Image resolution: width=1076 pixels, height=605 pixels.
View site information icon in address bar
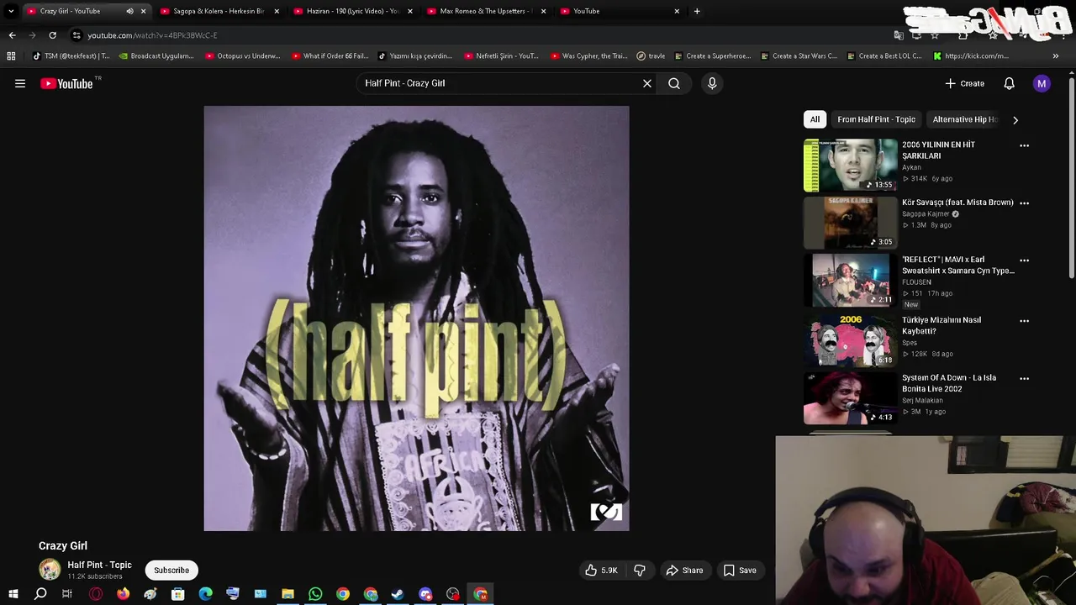pos(76,35)
